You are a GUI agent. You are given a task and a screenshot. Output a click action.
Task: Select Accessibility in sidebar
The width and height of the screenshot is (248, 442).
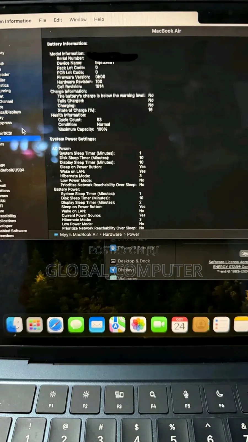point(8,216)
